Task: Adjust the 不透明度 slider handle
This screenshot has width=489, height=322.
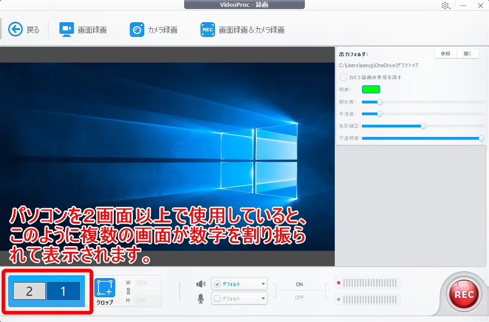Action: pyautogui.click(x=482, y=138)
